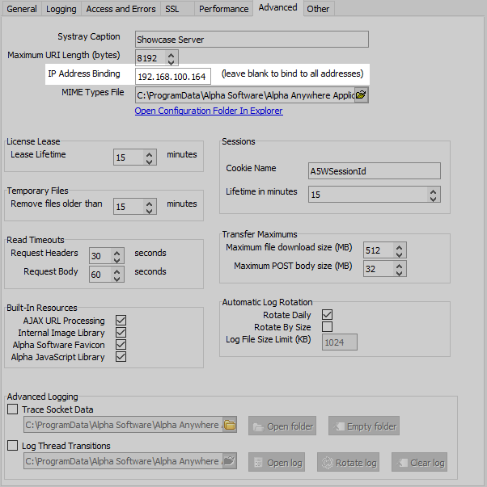Viewport: 487px width, 487px height.
Task: Click the Trace Socket Data path field
Action: 123,425
